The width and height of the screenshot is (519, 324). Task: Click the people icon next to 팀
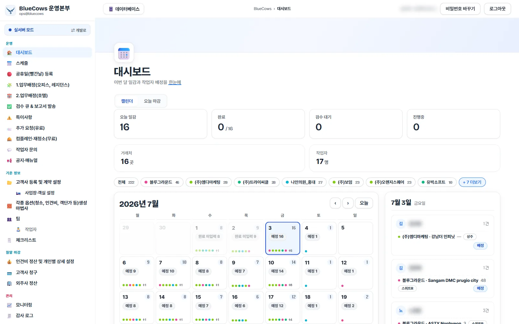tap(9, 219)
